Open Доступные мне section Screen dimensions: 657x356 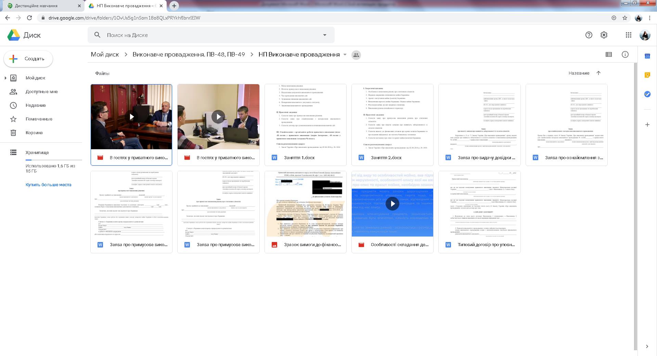(41, 92)
